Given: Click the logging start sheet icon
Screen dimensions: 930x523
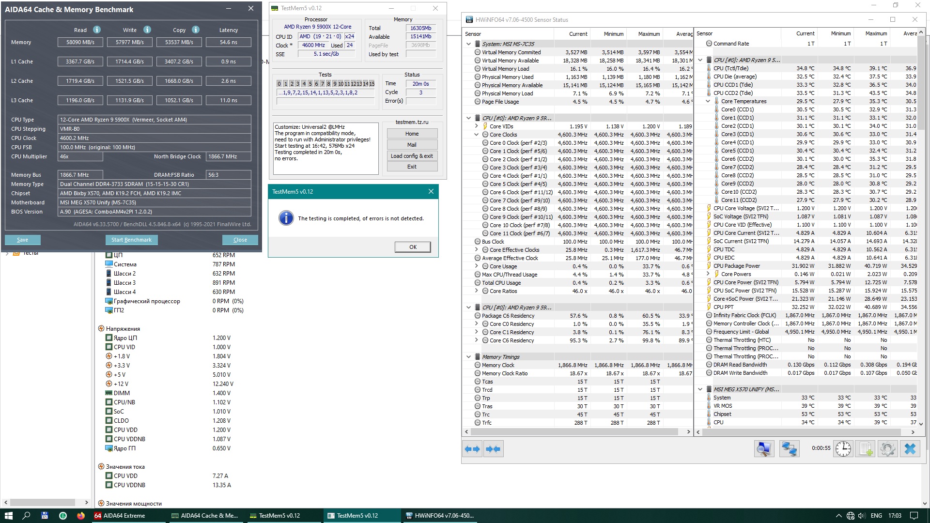Looking at the screenshot, I should coord(866,449).
